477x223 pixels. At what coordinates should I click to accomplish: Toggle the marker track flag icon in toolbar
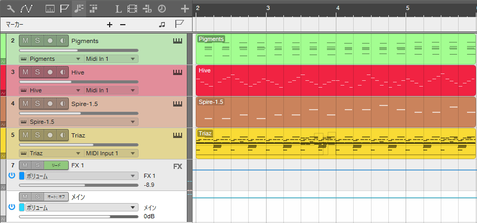pos(64,9)
